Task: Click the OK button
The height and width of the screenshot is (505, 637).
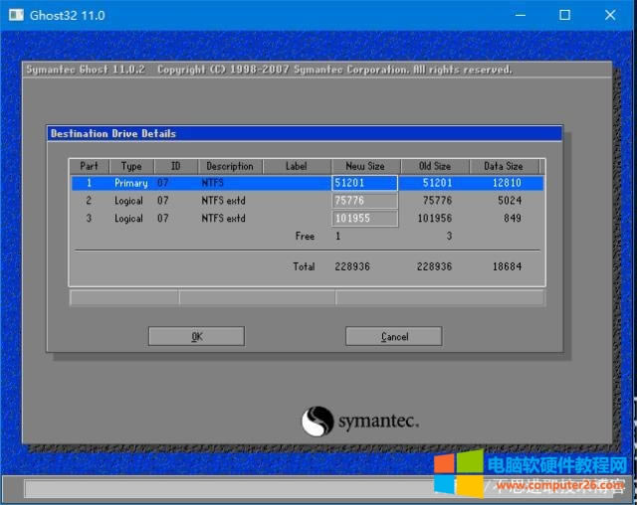Action: point(196,336)
